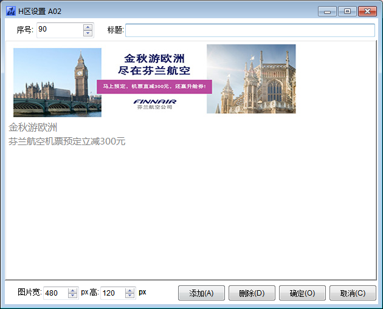Select the Big Ben photo thumbnail
Viewport: 383px width, 309px height.
57,83
